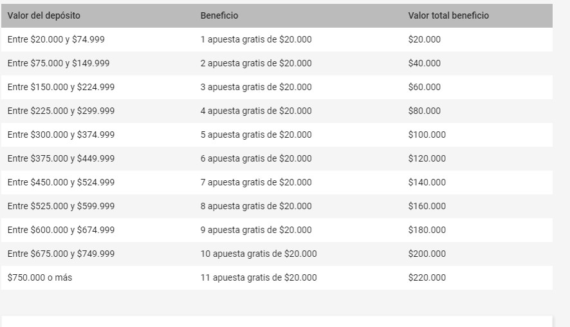This screenshot has height=327, width=570.
Task: Click the "Valor del depósito" column header
Action: 44,15
